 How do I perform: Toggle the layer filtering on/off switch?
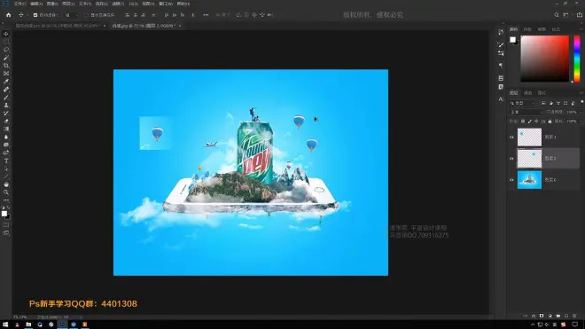[x=581, y=102]
